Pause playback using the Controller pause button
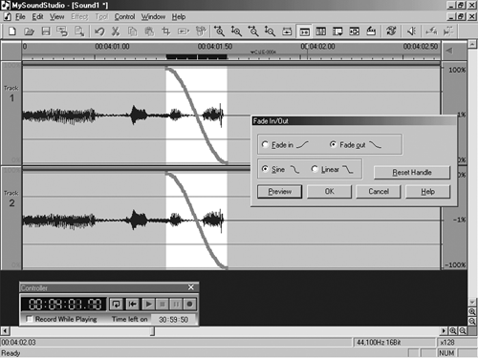Image resolution: width=478 pixels, height=358 pixels. (176, 304)
